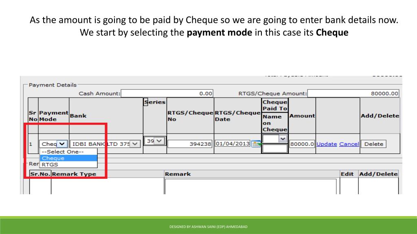Focus the Cash Amount field

click(167, 93)
